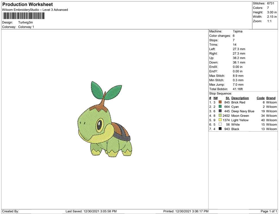
Task: Click the 'Brick Red' description text
Action: [x=238, y=102]
